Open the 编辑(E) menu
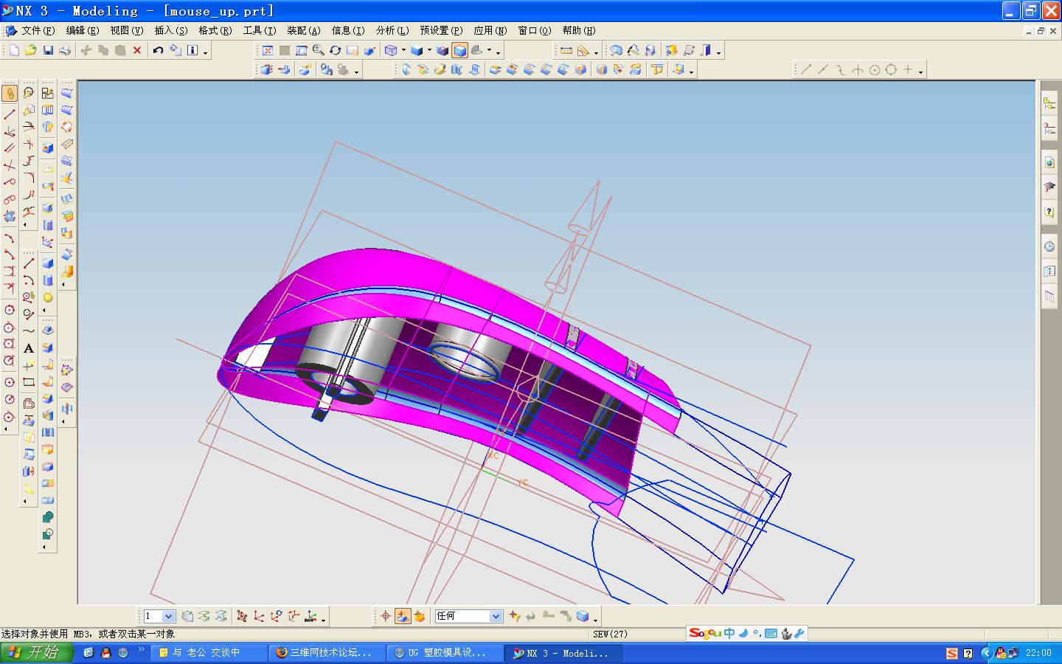Viewport: 1062px width, 664px height. point(83,30)
